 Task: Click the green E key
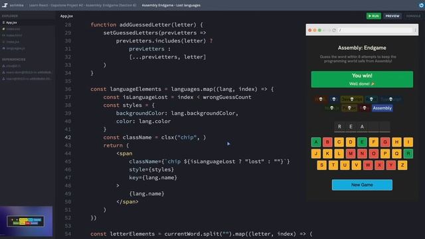click(362, 142)
